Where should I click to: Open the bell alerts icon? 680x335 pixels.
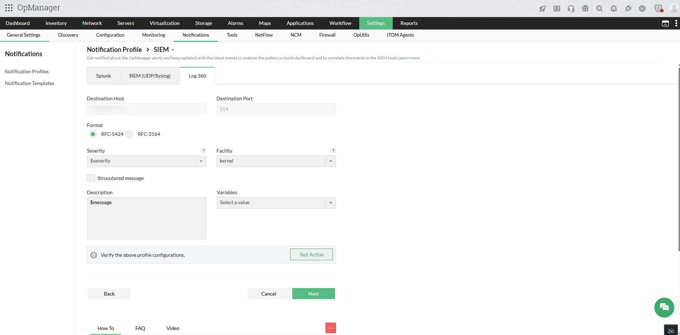[614, 9]
